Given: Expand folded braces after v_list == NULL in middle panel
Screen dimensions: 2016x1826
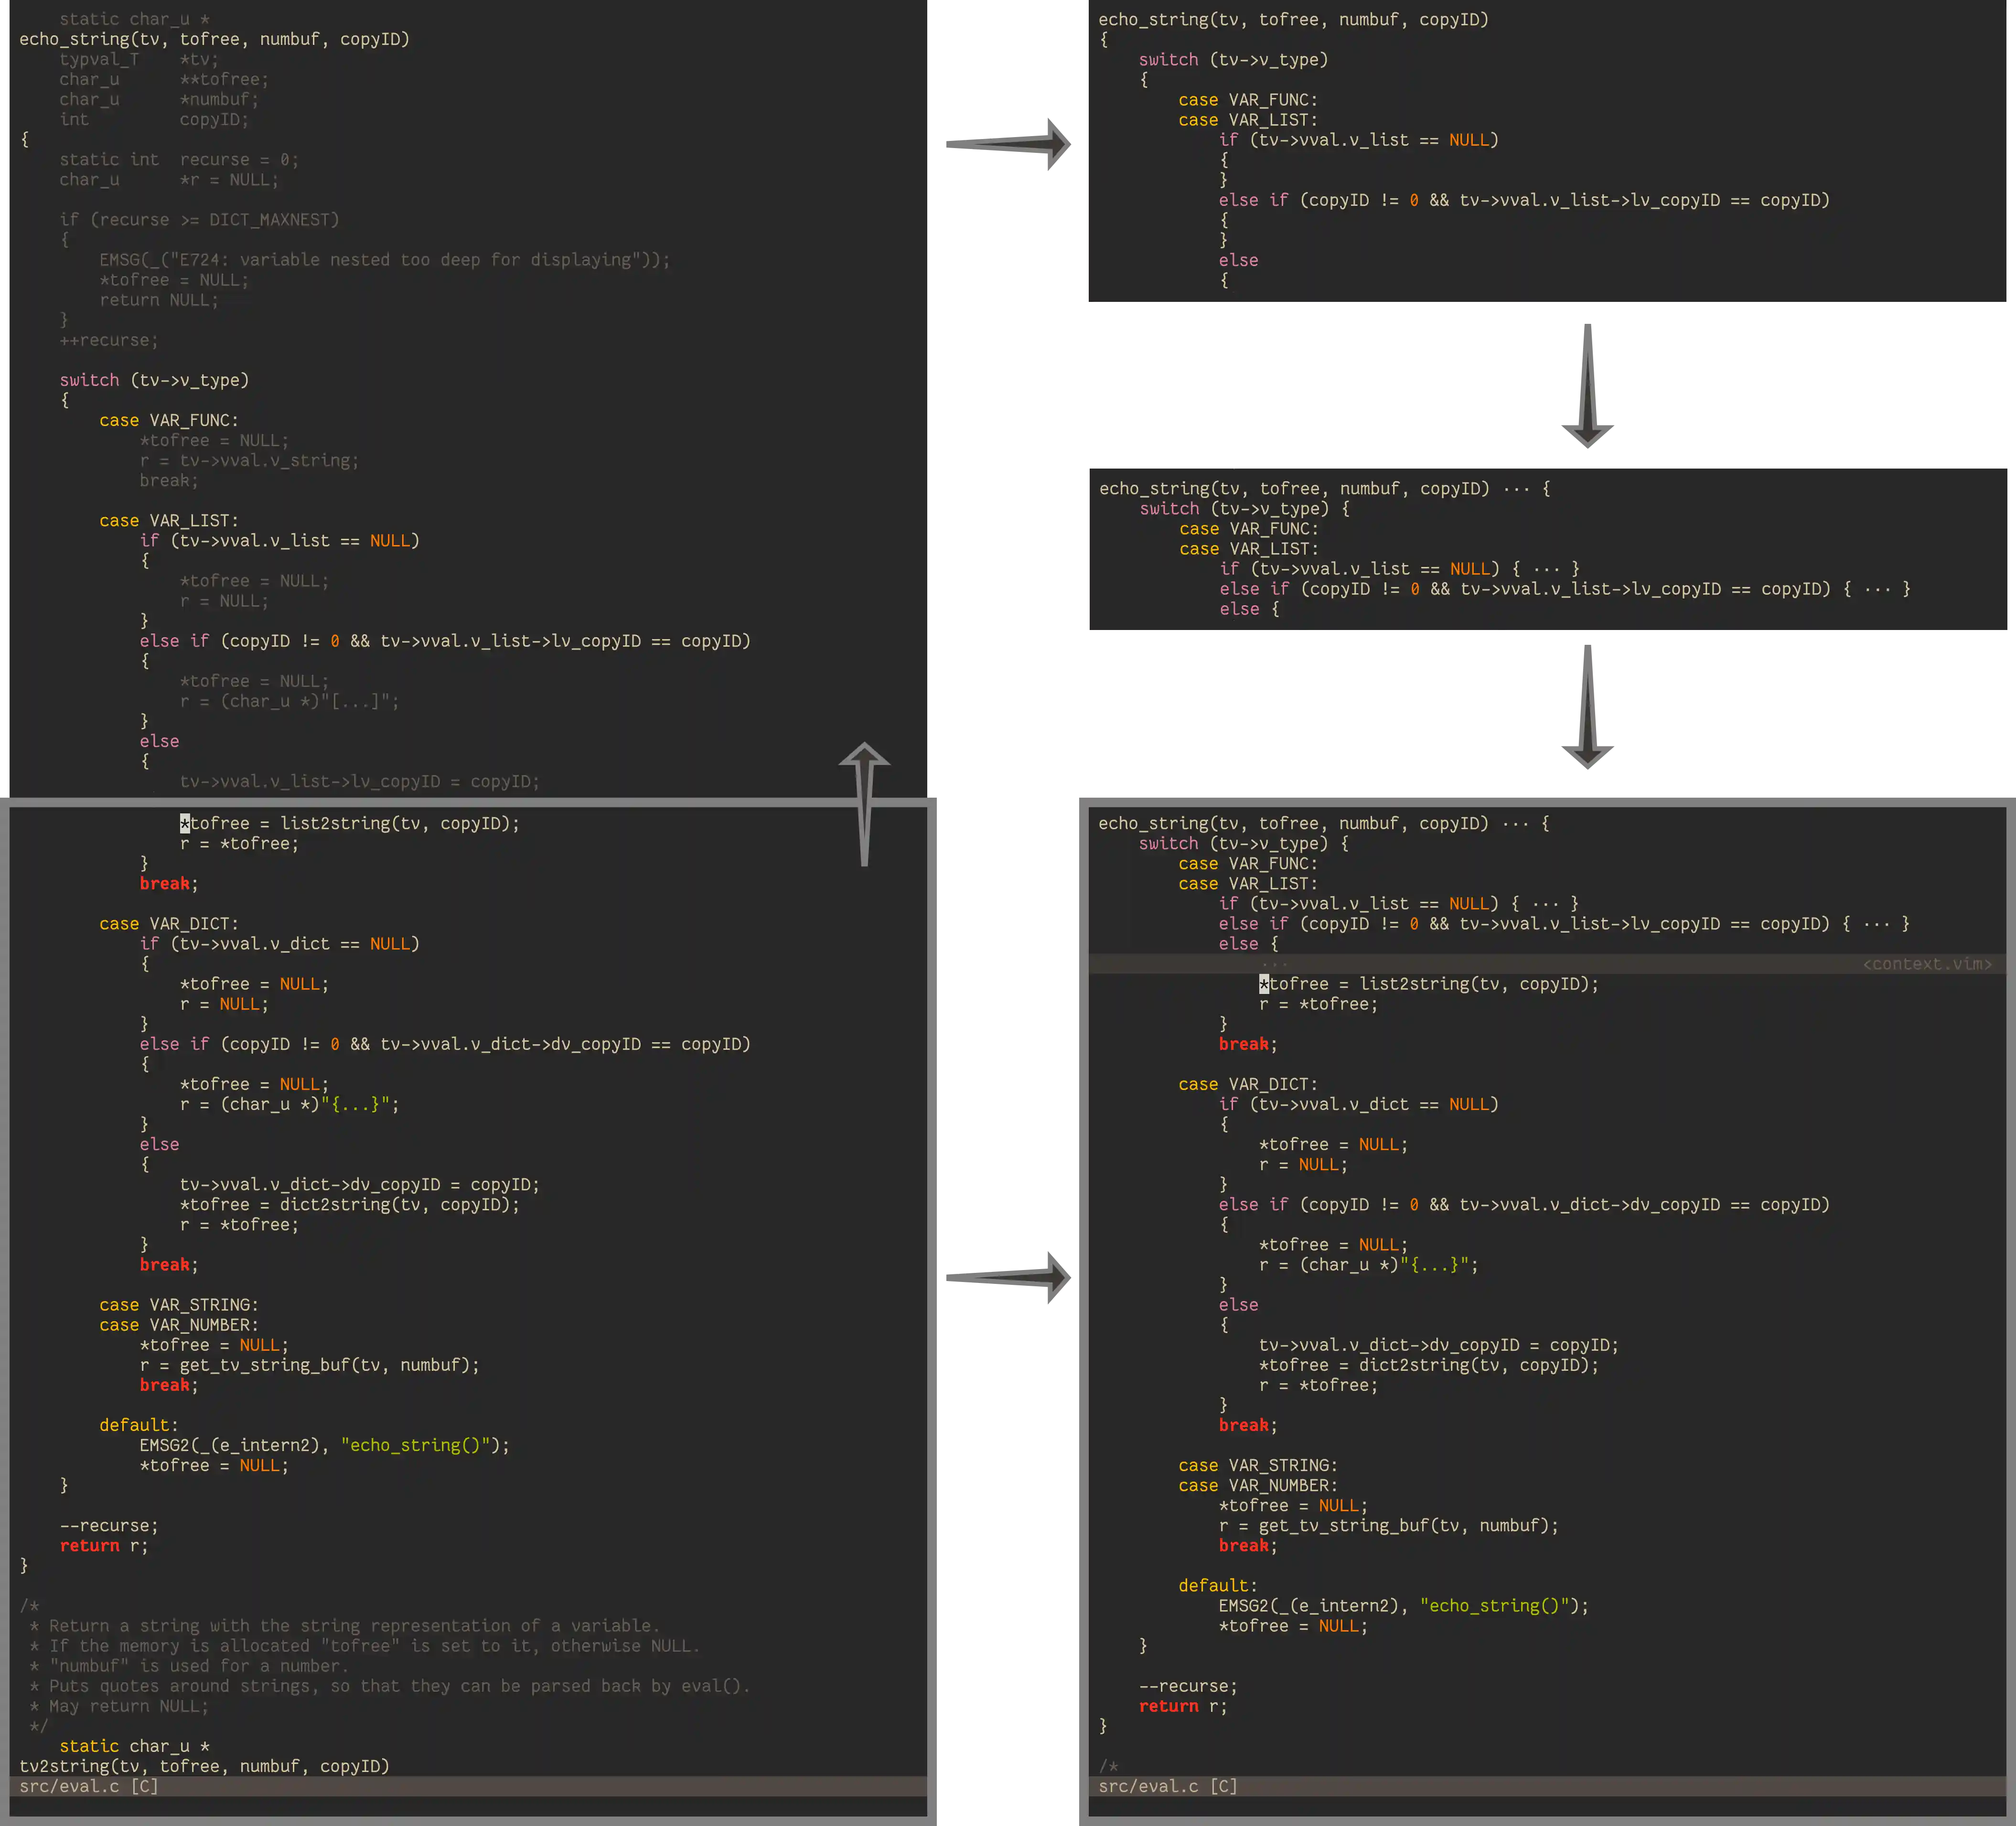Looking at the screenshot, I should (1546, 569).
